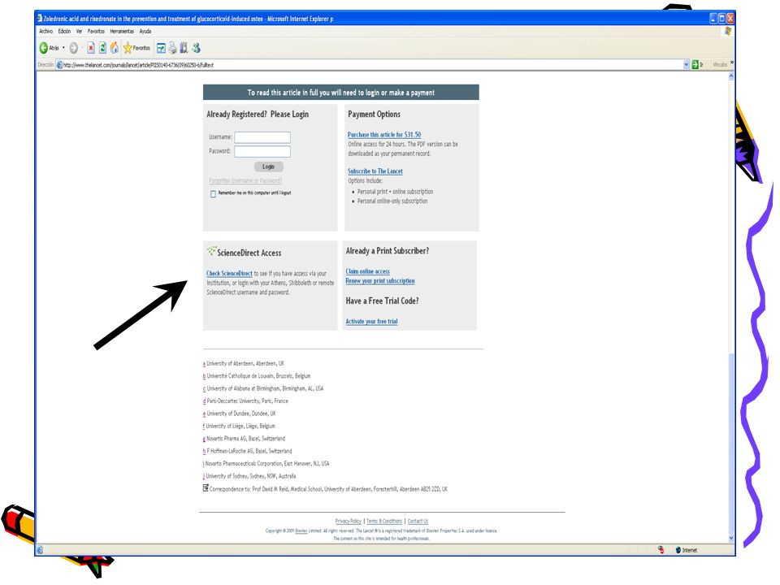Open the Edición menu
The image size is (780, 585).
click(64, 31)
